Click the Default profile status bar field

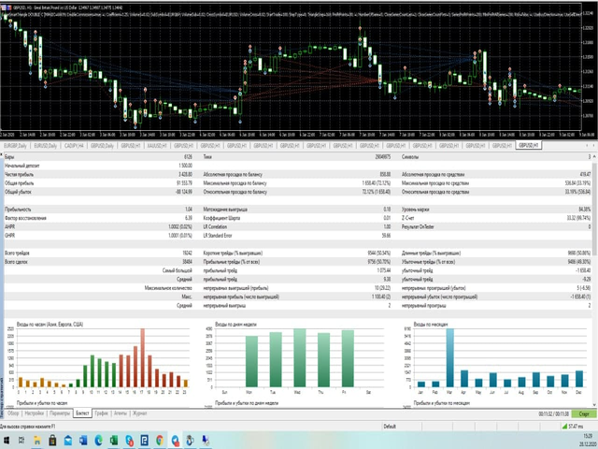click(390, 427)
